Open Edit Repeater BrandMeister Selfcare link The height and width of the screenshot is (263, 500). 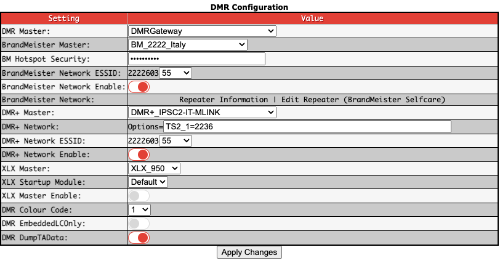click(x=363, y=100)
